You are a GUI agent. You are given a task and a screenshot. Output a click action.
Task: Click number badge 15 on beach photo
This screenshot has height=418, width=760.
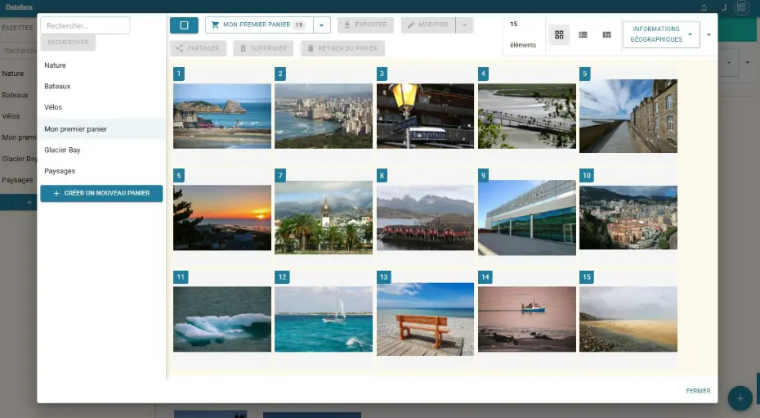(x=587, y=276)
